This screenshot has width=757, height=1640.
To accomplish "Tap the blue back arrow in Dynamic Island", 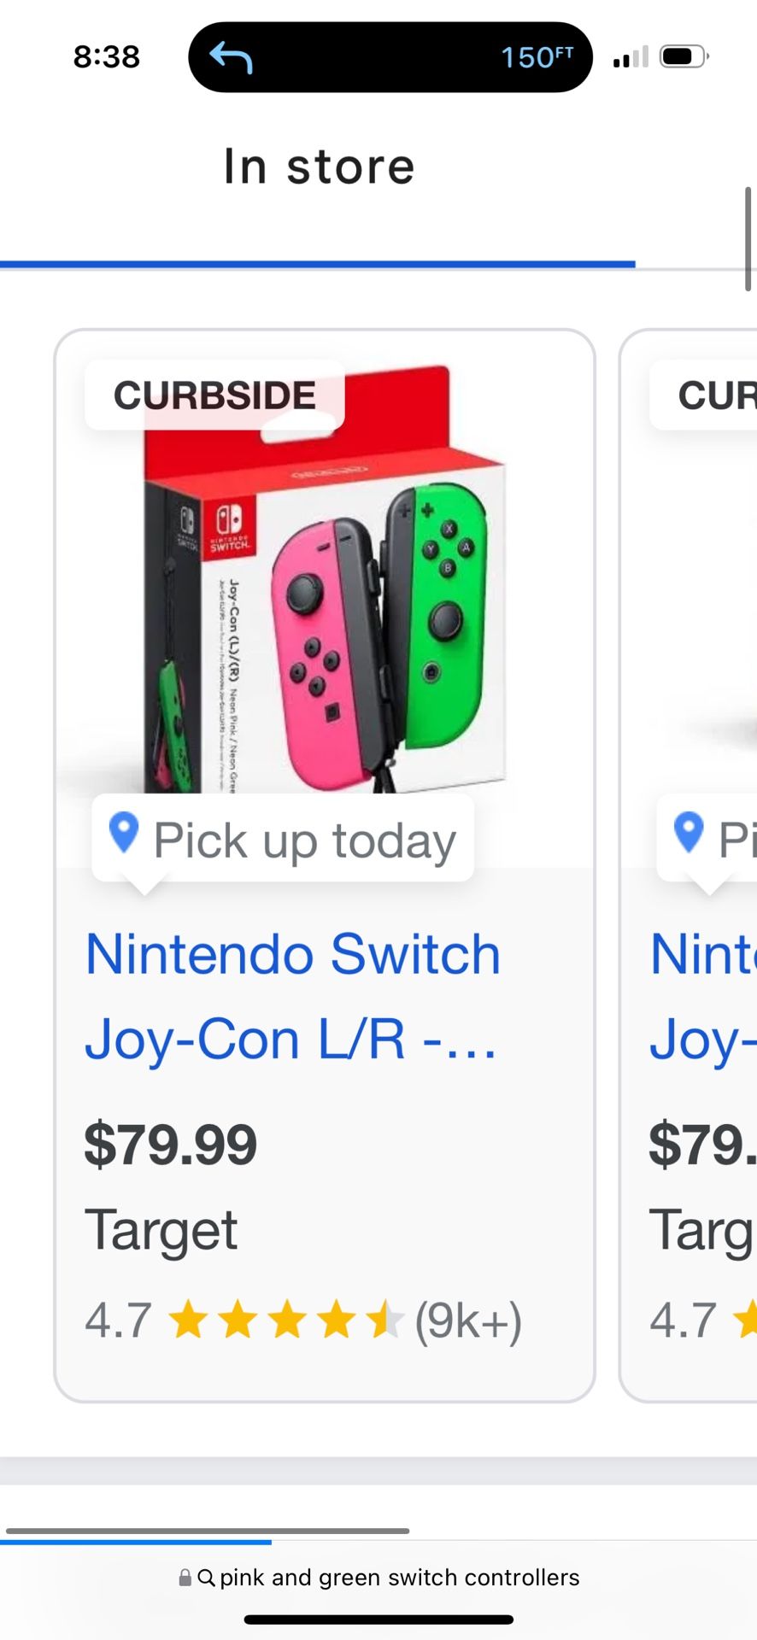I will point(232,57).
